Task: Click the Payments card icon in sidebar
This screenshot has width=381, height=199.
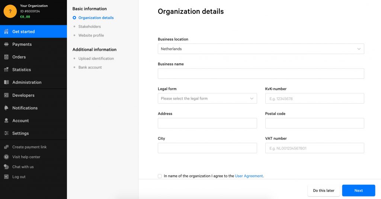Action: click(6, 44)
